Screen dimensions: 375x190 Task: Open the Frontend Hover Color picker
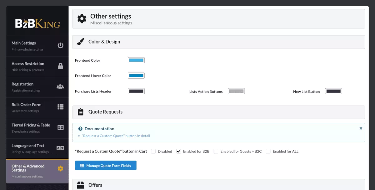click(136, 75)
